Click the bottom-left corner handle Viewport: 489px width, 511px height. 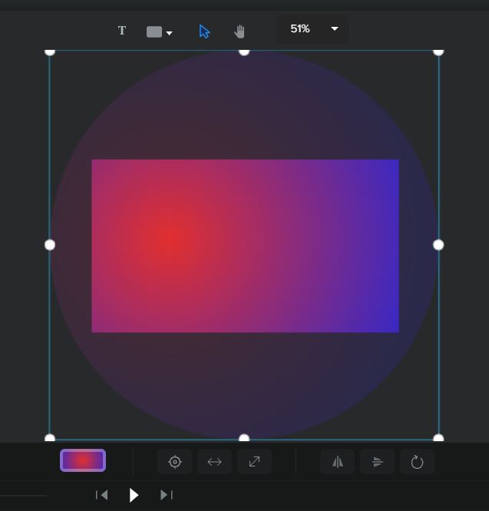50,437
